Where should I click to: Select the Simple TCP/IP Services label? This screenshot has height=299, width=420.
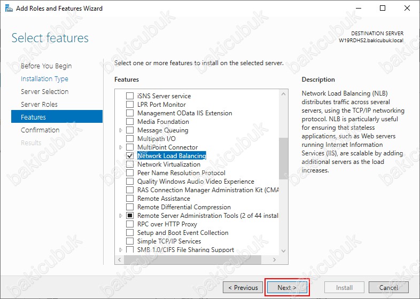[x=169, y=241]
